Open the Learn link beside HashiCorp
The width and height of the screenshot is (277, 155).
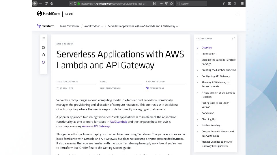pos(69,14)
